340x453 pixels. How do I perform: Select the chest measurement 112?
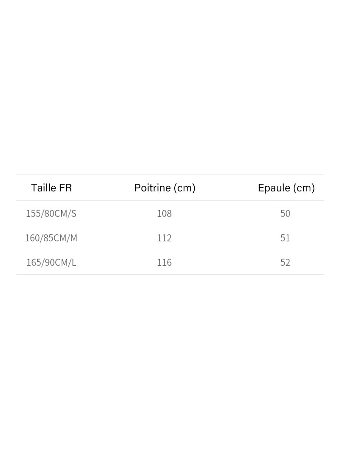click(164, 238)
